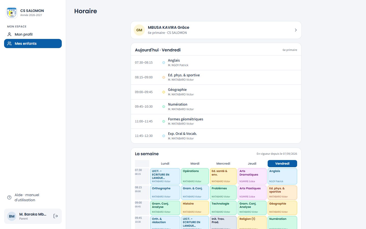Click orange dot beside Ed. phys. & sportive
The width and height of the screenshot is (366, 229).
click(164, 77)
